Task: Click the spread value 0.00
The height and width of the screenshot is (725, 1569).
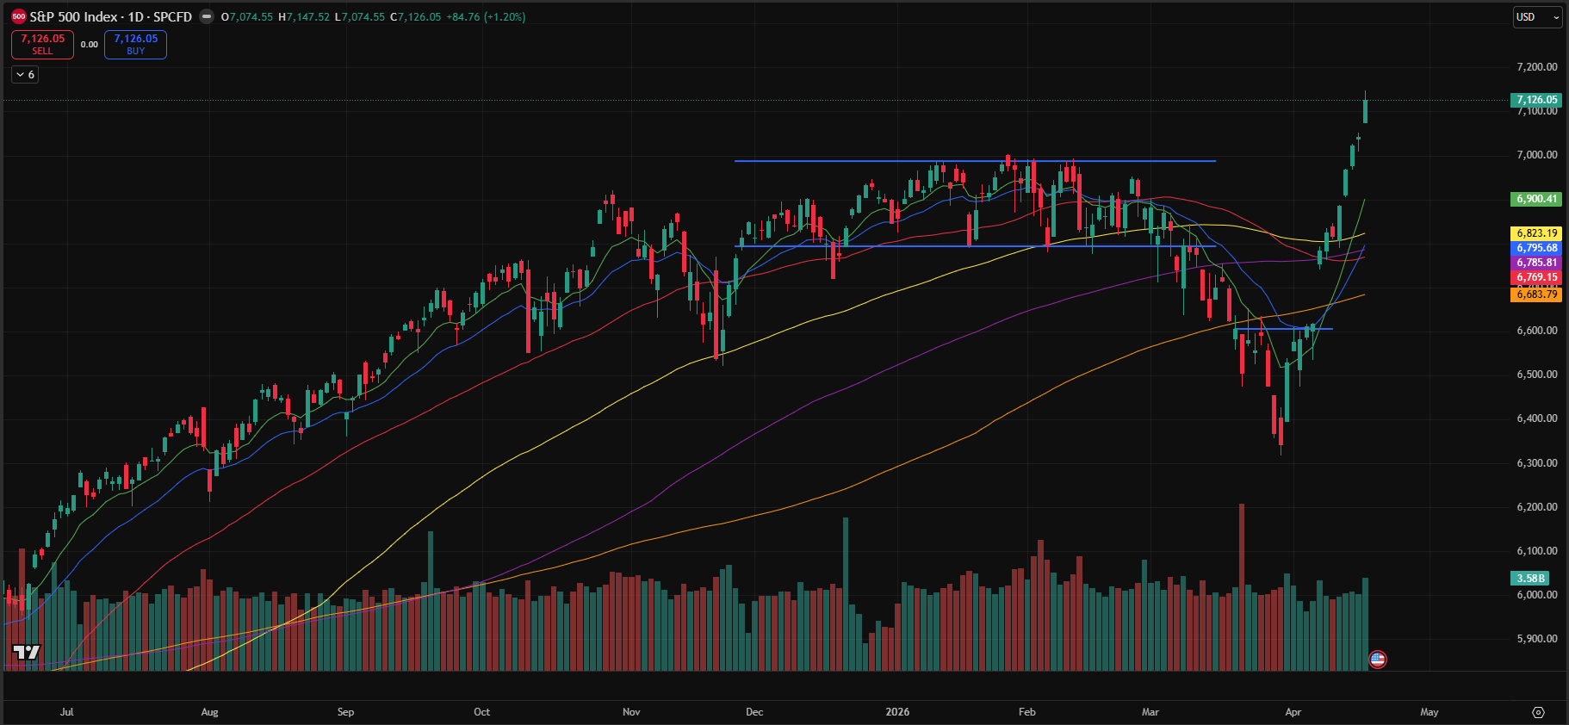Action: [90, 45]
